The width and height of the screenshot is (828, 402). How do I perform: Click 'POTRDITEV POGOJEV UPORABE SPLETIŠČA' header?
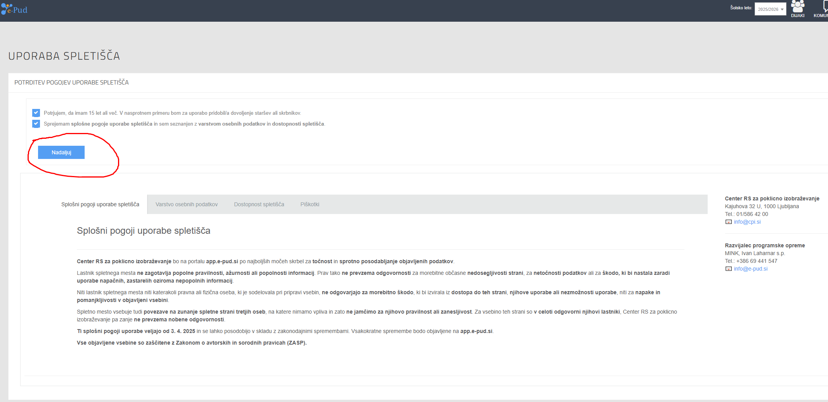tap(71, 82)
